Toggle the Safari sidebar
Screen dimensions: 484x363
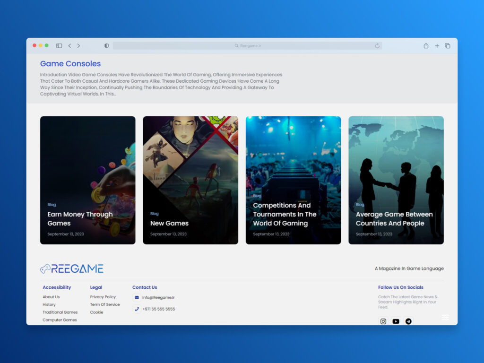coord(59,46)
